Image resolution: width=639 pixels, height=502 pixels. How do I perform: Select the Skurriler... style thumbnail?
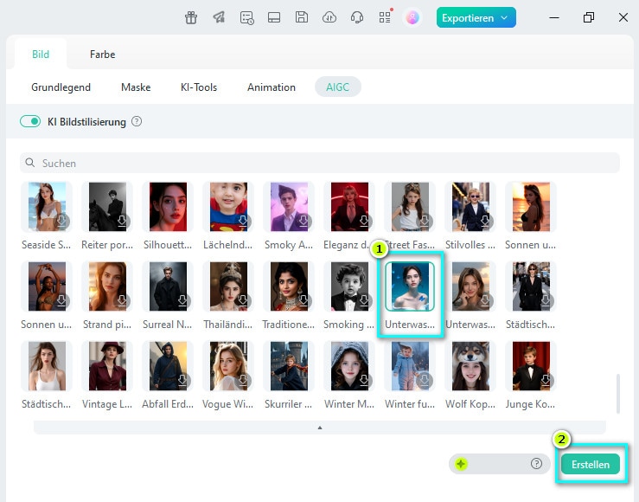tap(289, 366)
